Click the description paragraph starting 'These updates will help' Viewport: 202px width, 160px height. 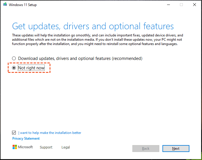pyautogui.click(x=97, y=40)
